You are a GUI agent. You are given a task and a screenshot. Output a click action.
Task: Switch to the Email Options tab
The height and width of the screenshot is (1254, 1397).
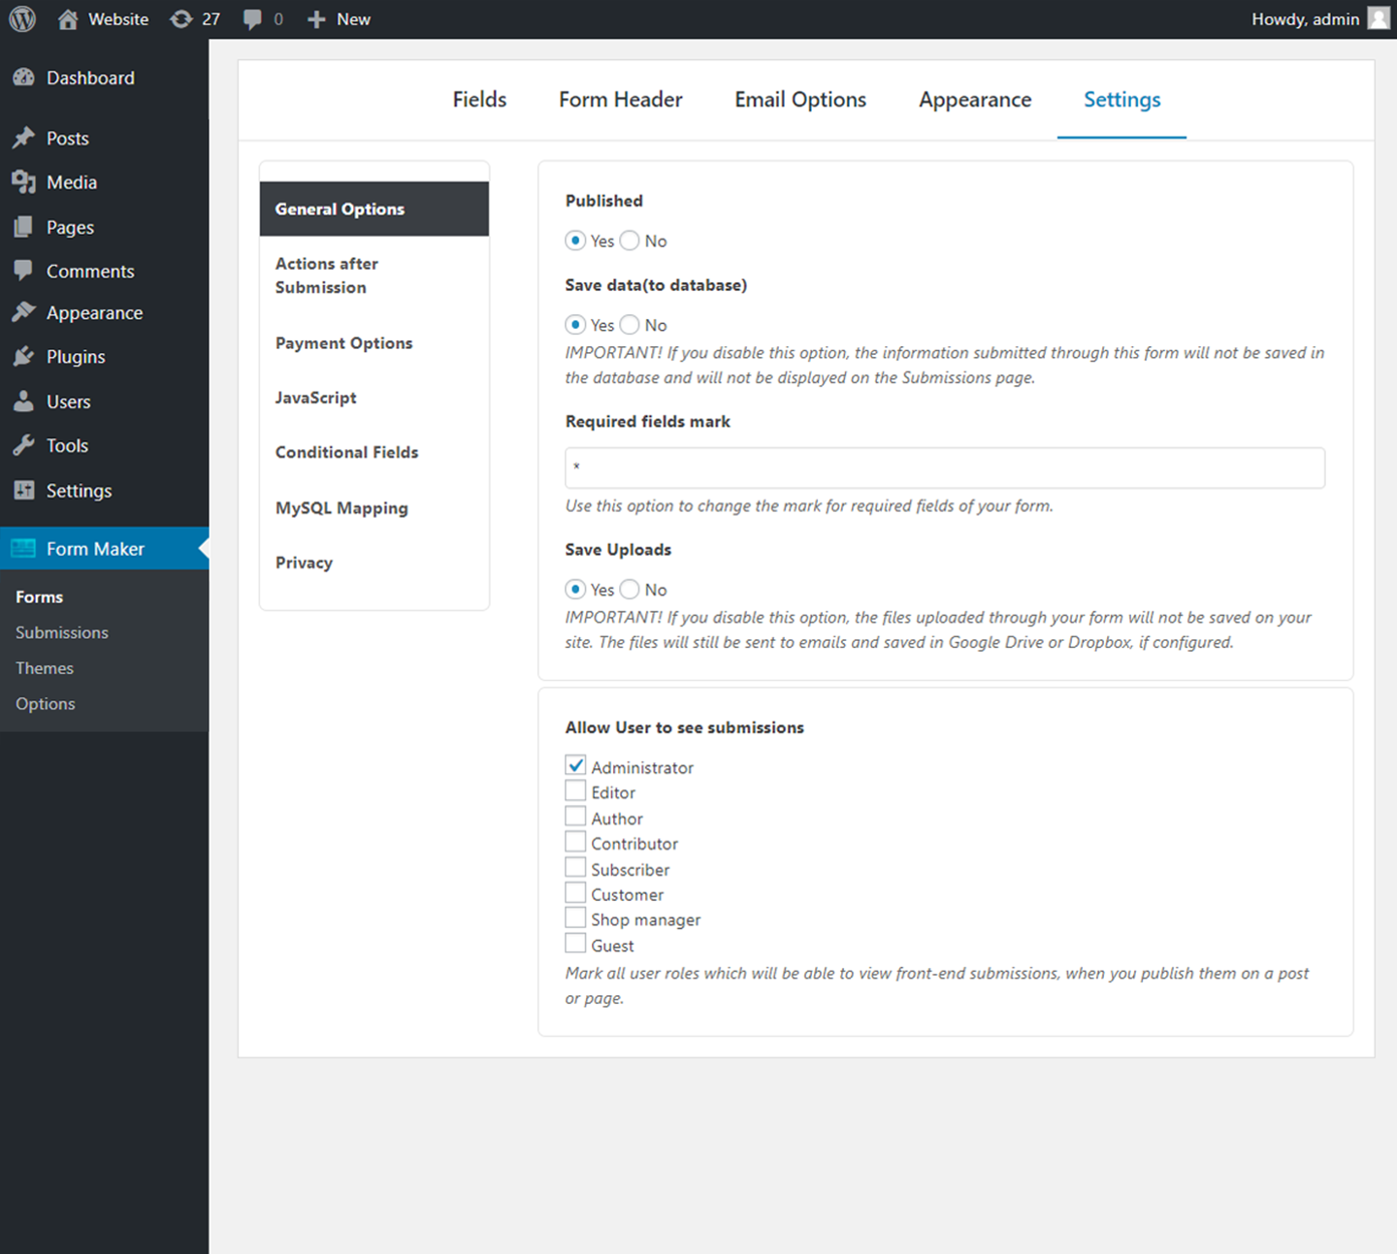(x=800, y=100)
